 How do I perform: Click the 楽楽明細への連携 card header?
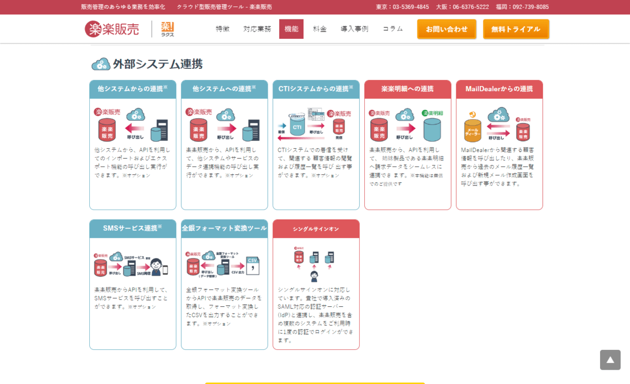click(408, 89)
